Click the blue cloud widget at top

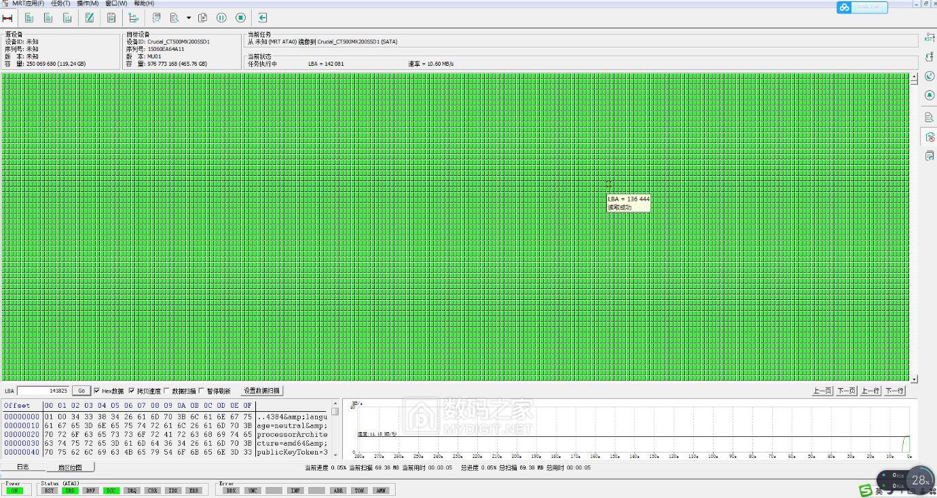[862, 7]
